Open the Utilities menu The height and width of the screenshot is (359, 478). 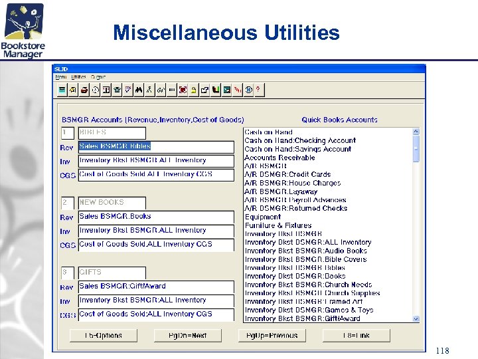[78, 77]
